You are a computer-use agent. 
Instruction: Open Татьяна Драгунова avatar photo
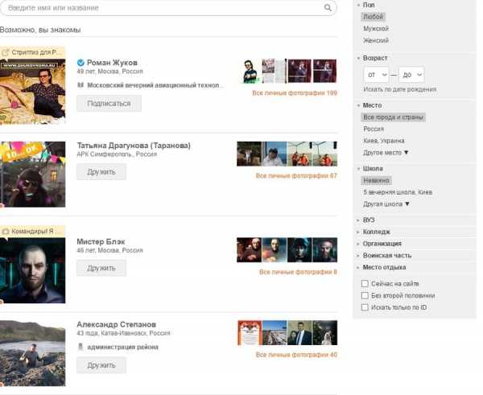coord(33,175)
